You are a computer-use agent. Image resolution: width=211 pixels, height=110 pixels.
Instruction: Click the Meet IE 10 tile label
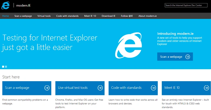tap(172, 88)
